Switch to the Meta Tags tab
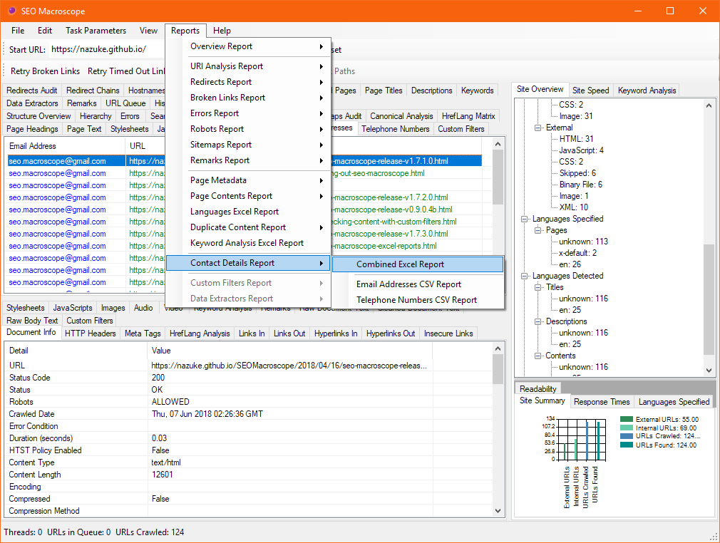This screenshot has width=720, height=543. click(143, 333)
